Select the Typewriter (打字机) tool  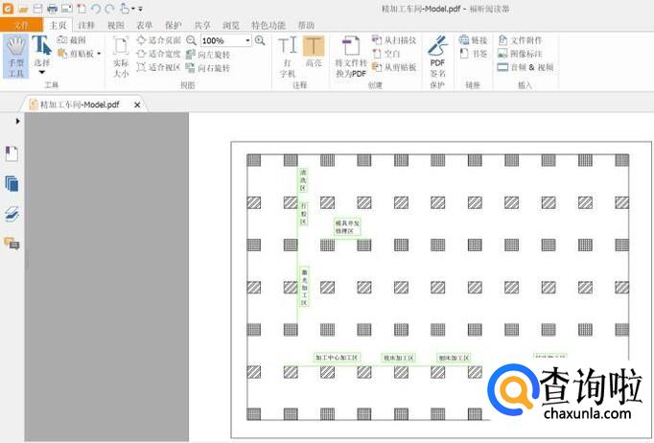pyautogui.click(x=288, y=57)
